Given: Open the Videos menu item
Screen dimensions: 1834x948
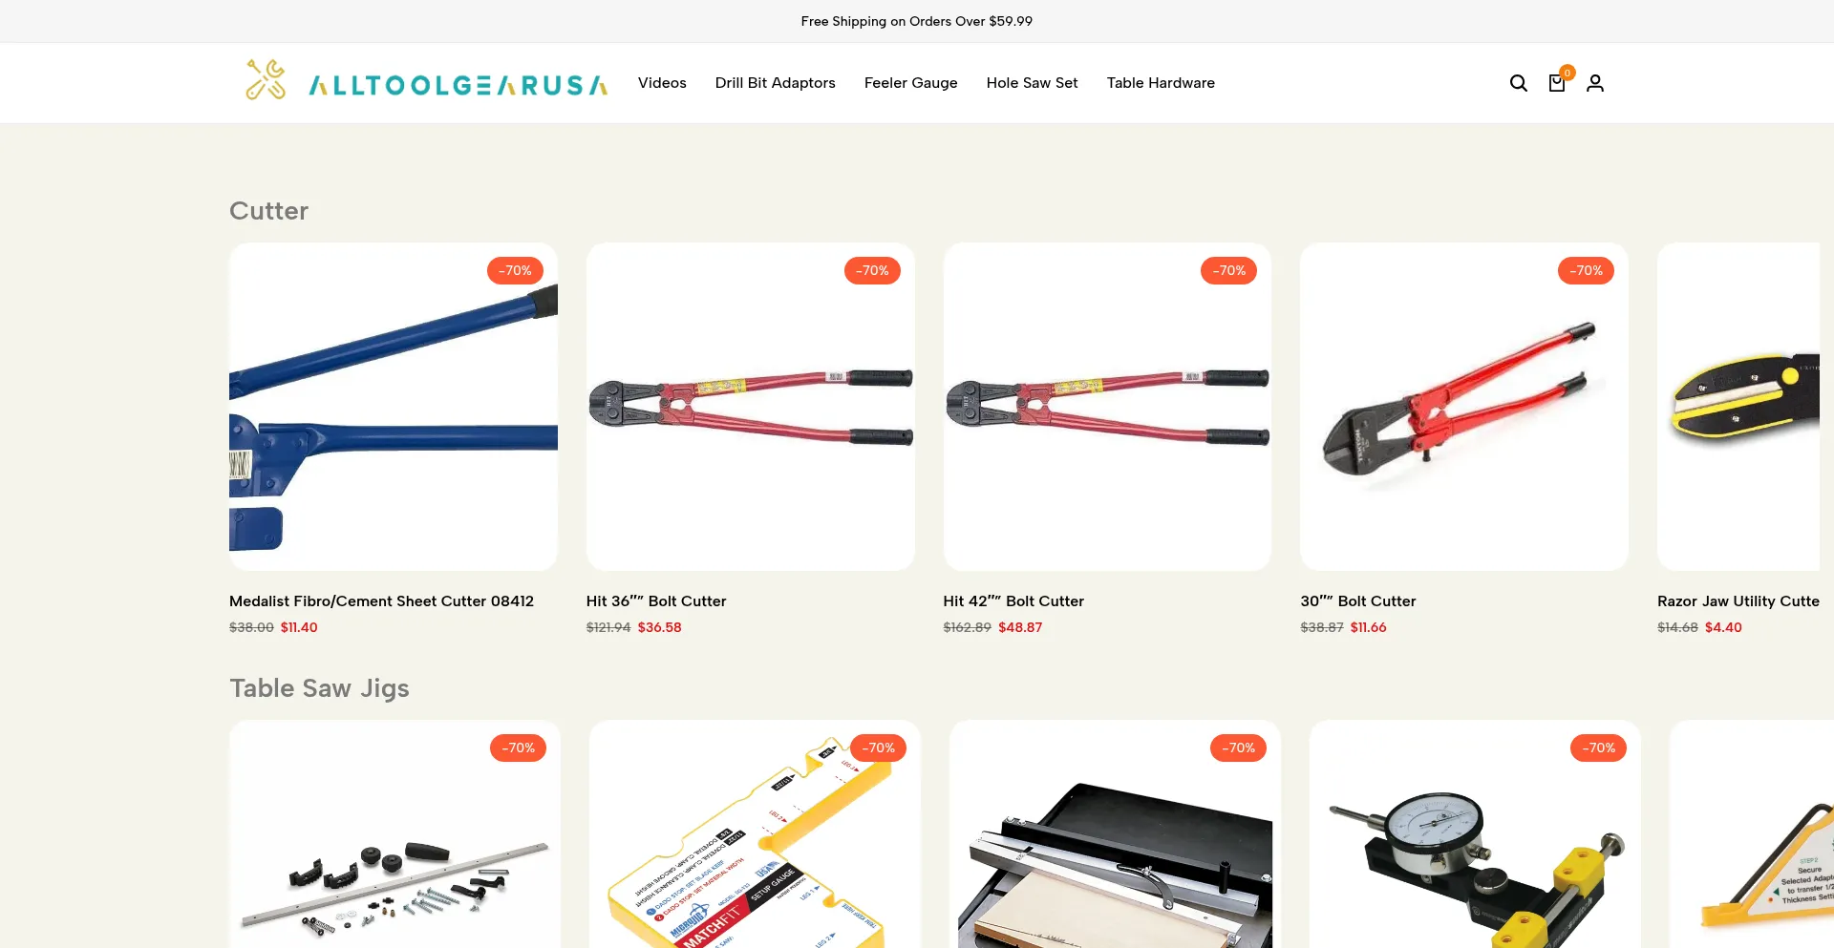Looking at the screenshot, I should 662,83.
